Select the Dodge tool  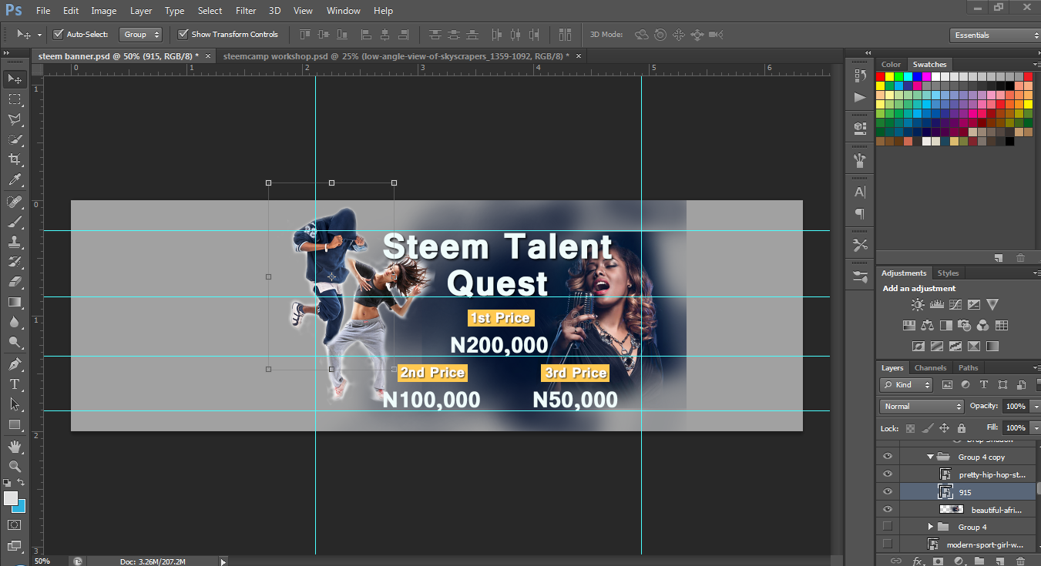pyautogui.click(x=15, y=342)
